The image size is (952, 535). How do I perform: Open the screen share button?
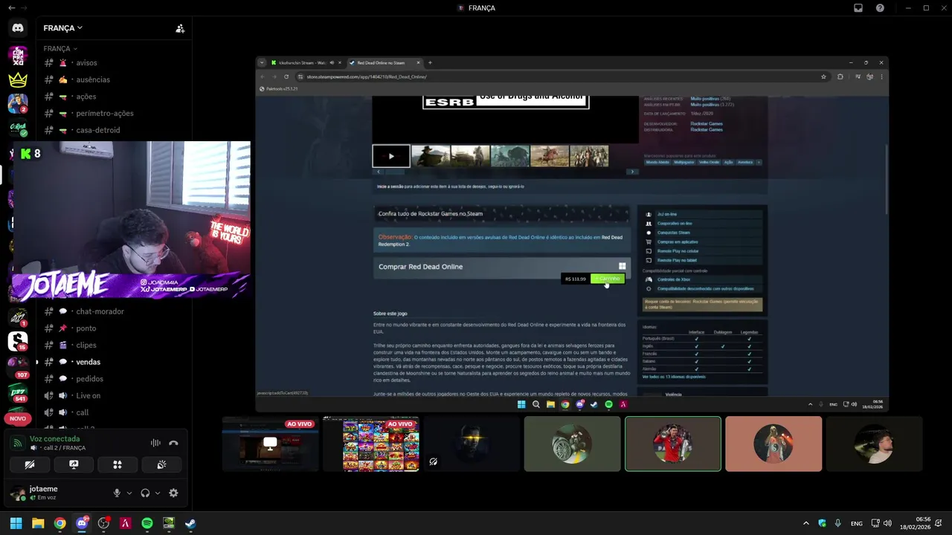click(x=74, y=464)
